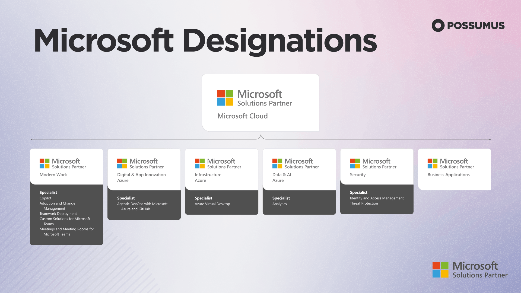The width and height of the screenshot is (521, 293).
Task: Click the Microsoft icon on Data & AI card
Action: click(277, 164)
